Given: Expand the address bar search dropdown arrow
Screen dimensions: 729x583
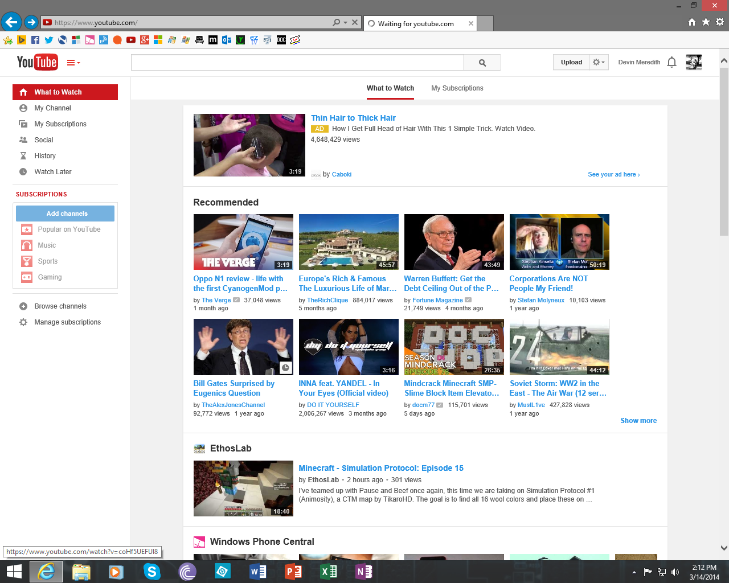Looking at the screenshot, I should 345,23.
